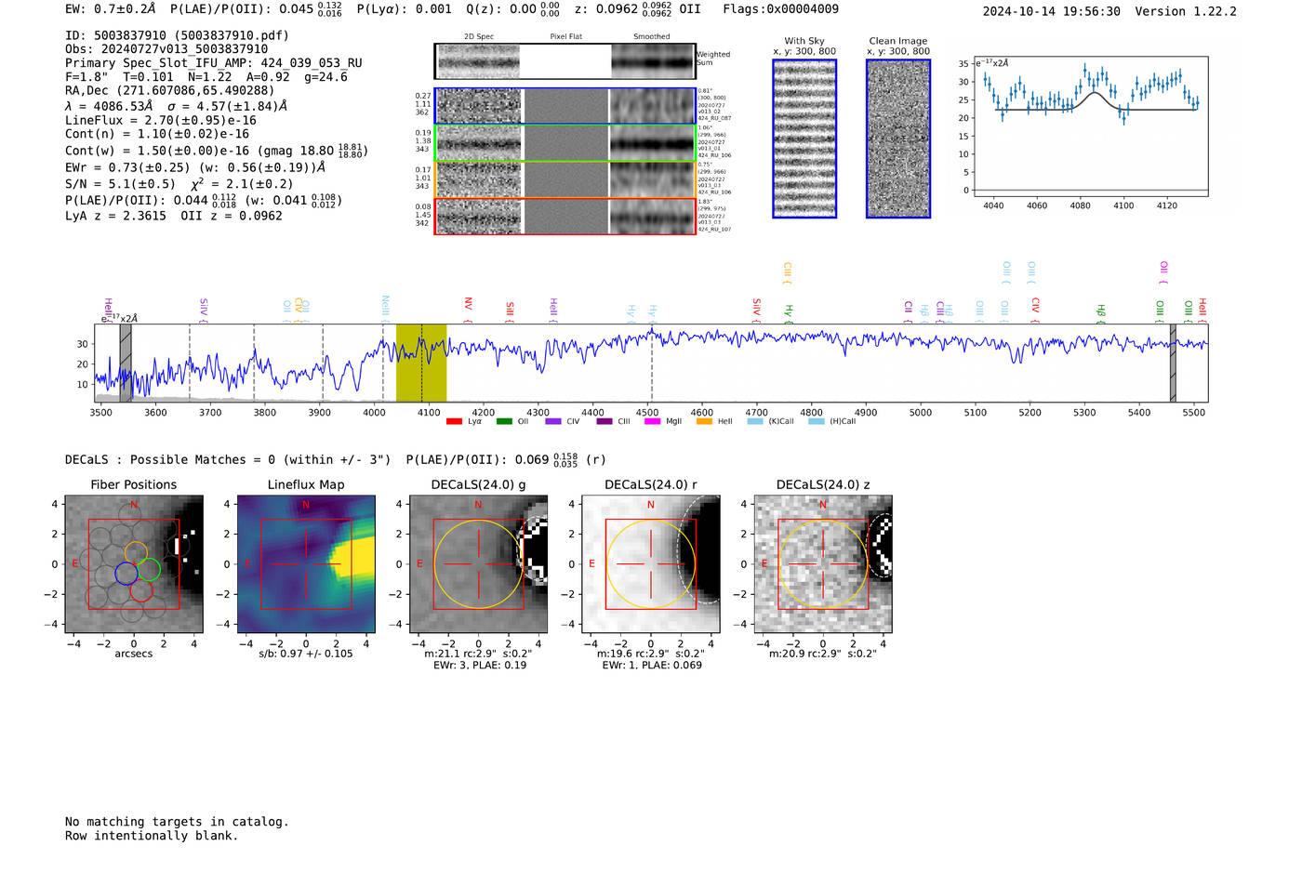This screenshot has height=886, width=1302.
Task: Click the 'EWr: 3. PLAE: 0.19' caption
Action: pyautogui.click(x=480, y=665)
